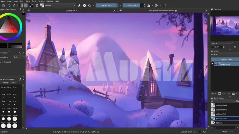Redo the last undone action
The width and height of the screenshot is (239, 134).
click(x=14, y=5)
